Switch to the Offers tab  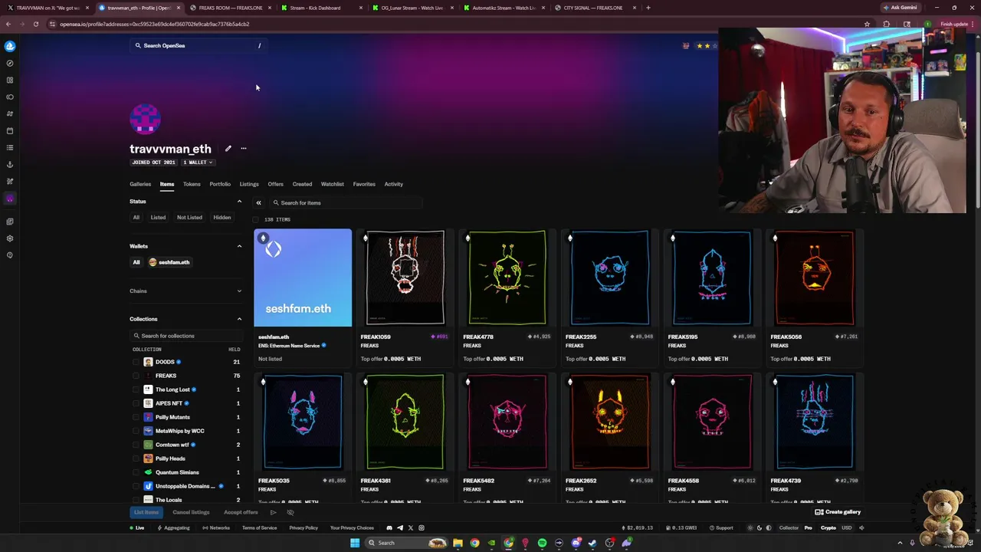(x=275, y=184)
